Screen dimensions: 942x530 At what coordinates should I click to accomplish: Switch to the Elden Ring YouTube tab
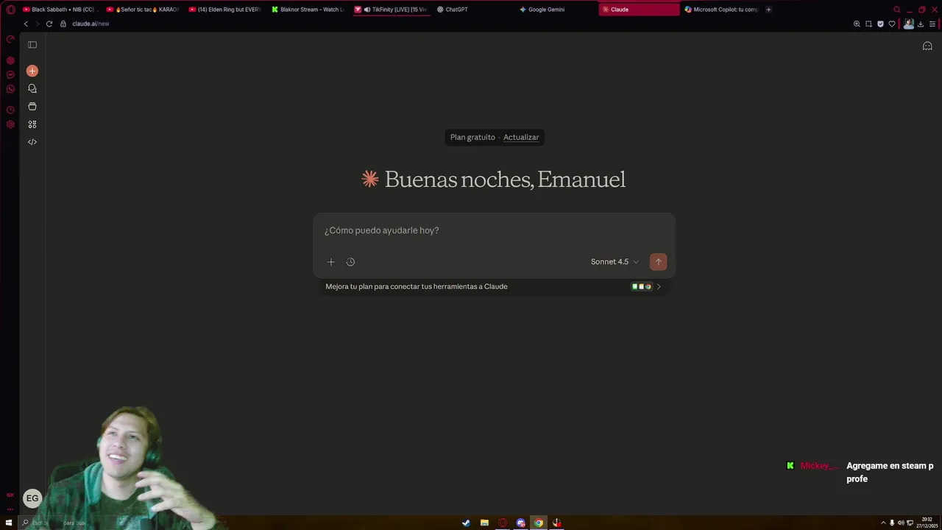(225, 10)
